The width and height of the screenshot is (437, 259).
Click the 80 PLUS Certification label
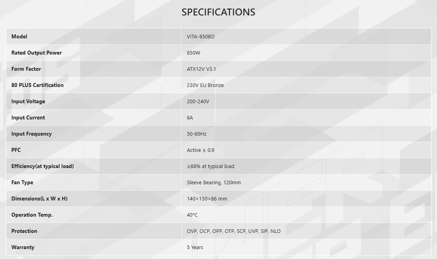click(38, 85)
